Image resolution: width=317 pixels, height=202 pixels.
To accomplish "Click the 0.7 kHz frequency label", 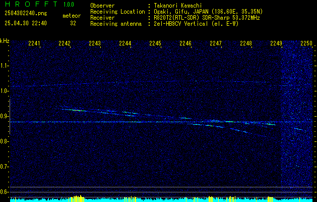I will coord(4,167).
